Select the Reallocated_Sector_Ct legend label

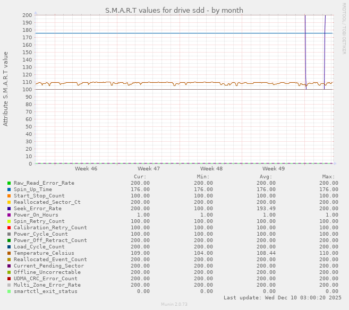tap(47, 202)
